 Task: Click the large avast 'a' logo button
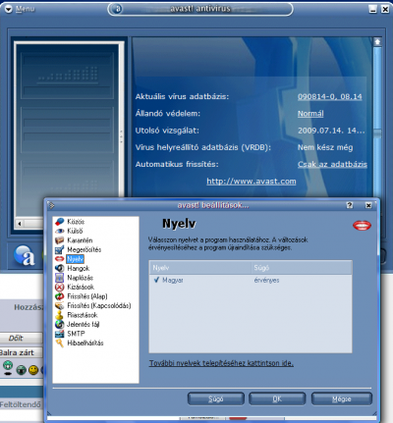25,255
